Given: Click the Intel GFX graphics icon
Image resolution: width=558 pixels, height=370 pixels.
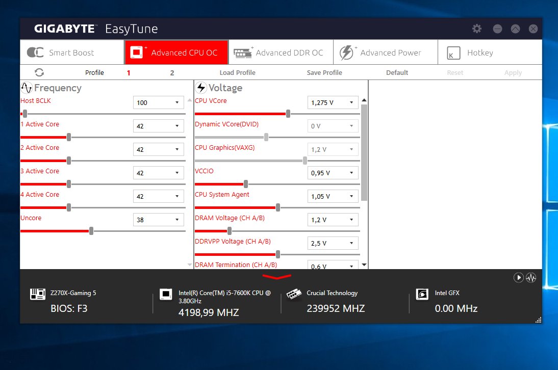Looking at the screenshot, I should (422, 295).
